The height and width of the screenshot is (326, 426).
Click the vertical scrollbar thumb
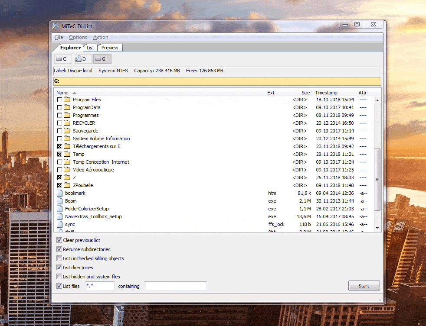377,179
